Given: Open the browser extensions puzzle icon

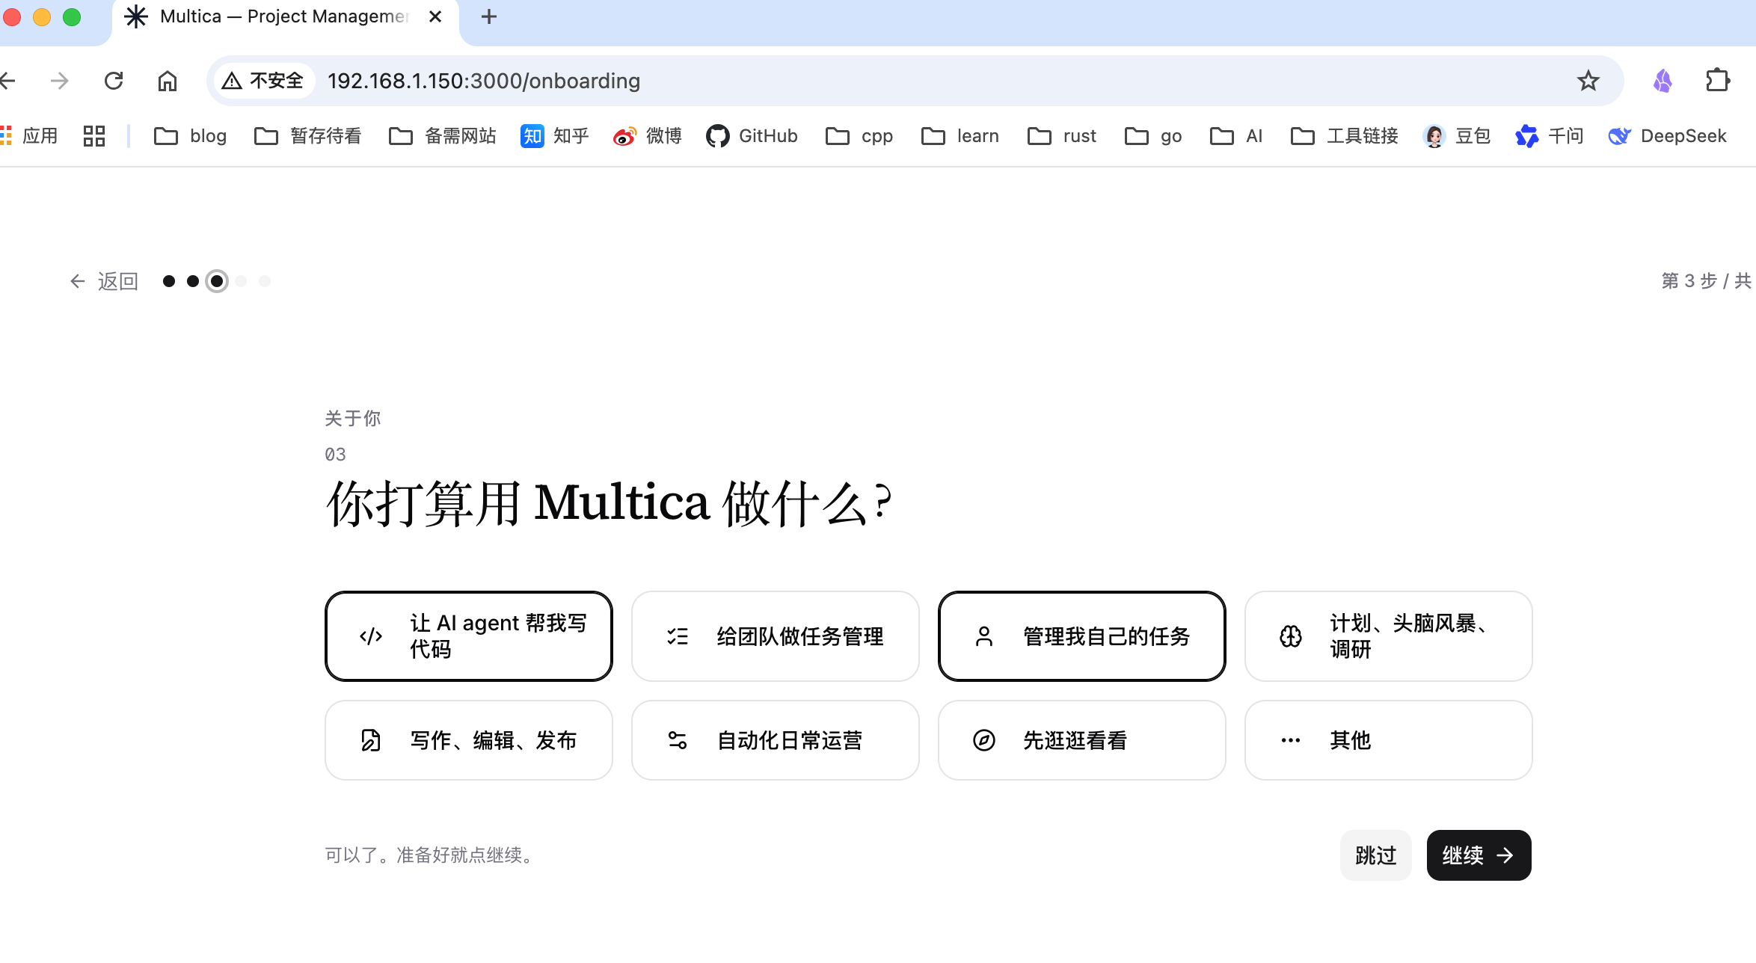Looking at the screenshot, I should pyautogui.click(x=1718, y=81).
